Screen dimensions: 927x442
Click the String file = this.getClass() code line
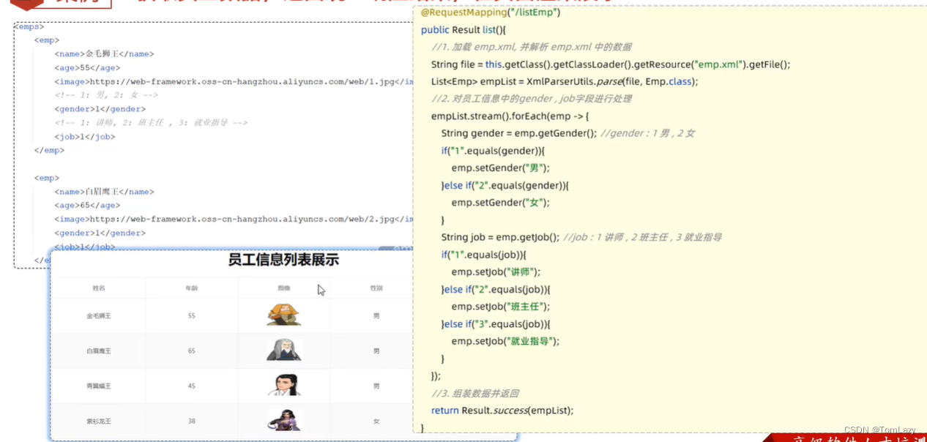611,64
